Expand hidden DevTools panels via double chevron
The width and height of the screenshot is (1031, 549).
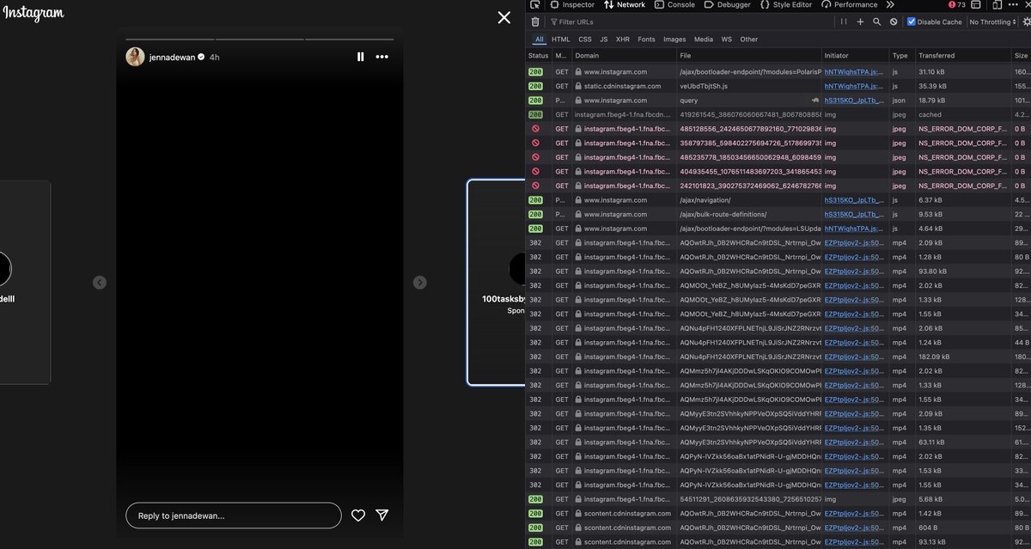point(890,4)
